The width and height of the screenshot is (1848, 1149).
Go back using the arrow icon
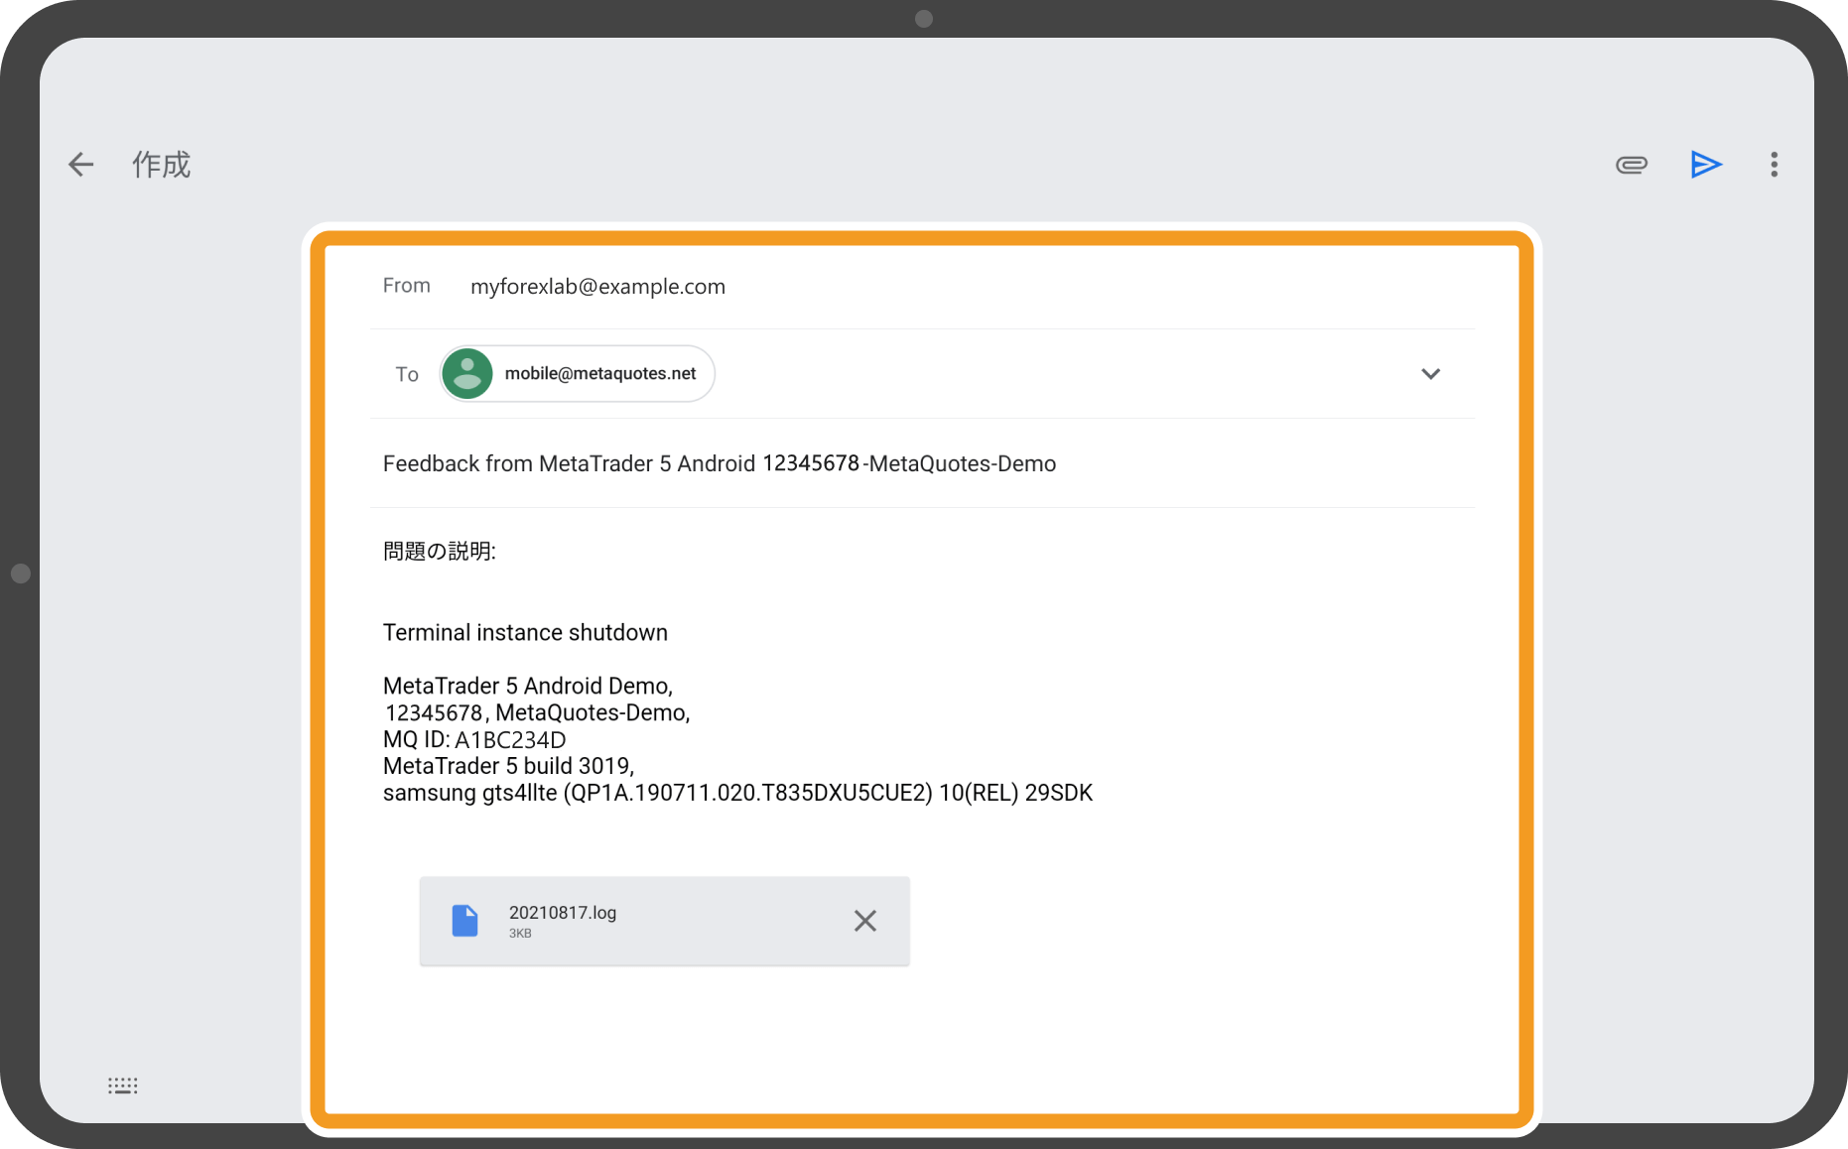click(x=80, y=165)
